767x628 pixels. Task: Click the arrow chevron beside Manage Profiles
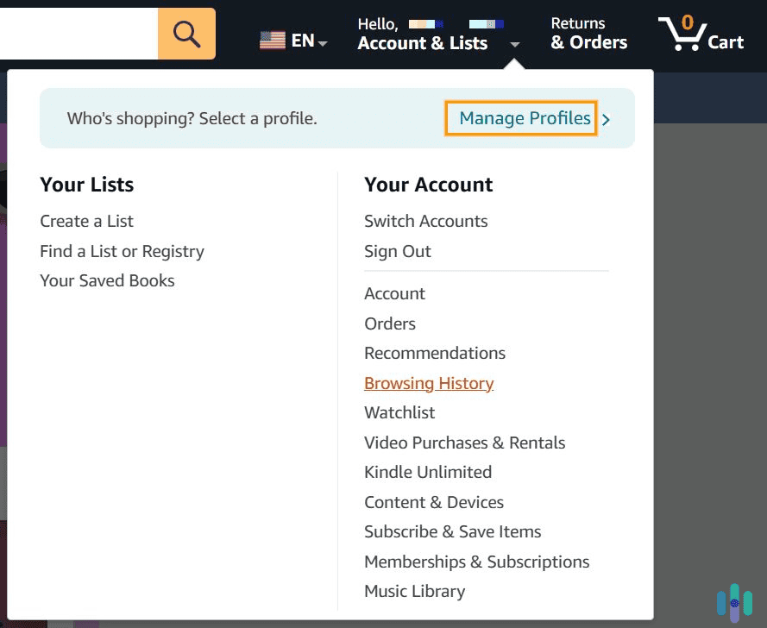[607, 120]
